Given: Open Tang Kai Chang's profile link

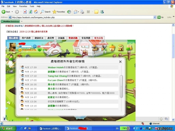Looking at the screenshot, I should click(57, 76).
